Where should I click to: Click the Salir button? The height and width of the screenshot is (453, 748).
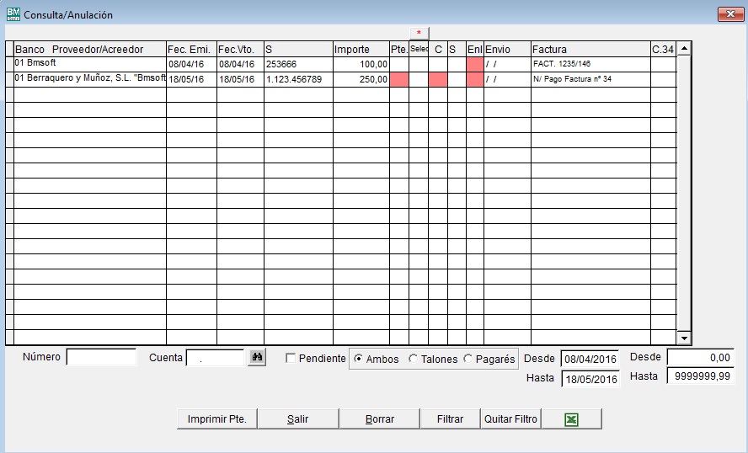click(297, 418)
